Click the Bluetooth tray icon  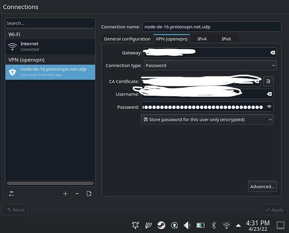click(214, 225)
